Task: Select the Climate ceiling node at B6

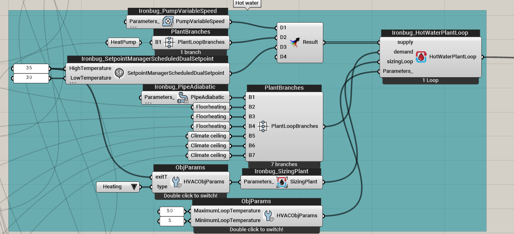Action: pyautogui.click(x=208, y=146)
